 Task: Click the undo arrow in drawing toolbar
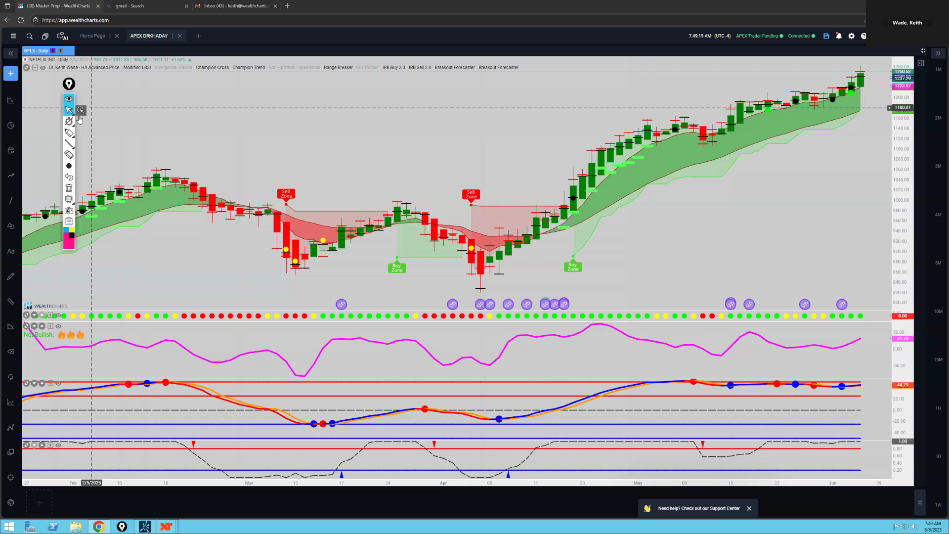[69, 177]
